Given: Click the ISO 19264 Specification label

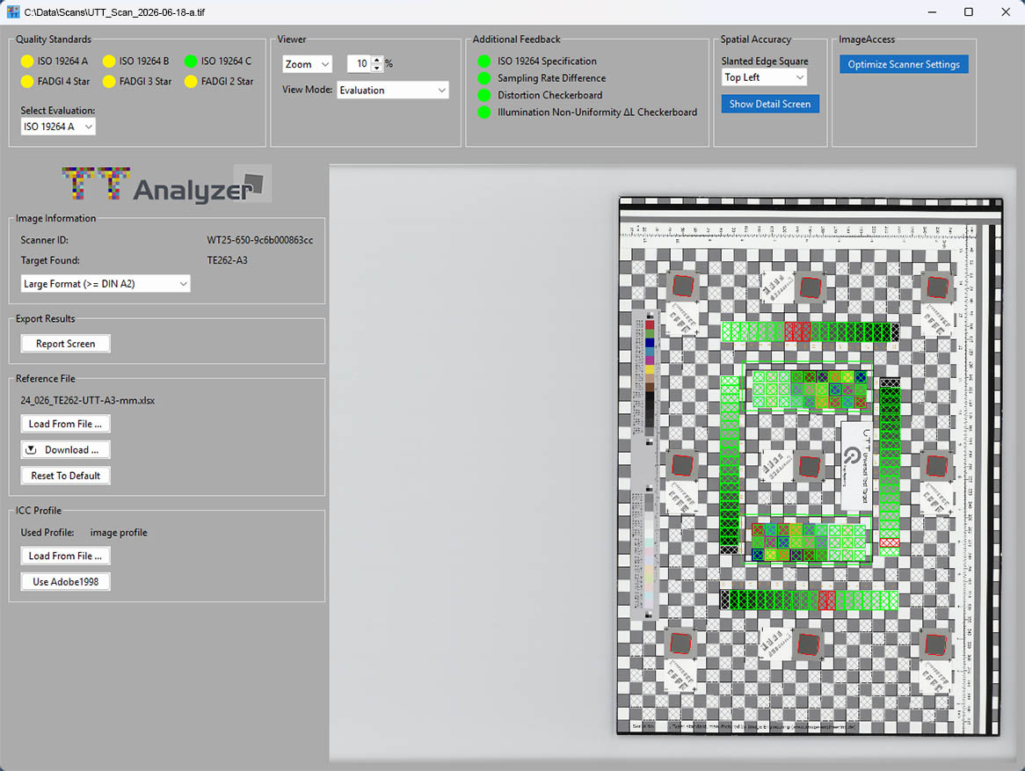Looking at the screenshot, I should pyautogui.click(x=547, y=61).
